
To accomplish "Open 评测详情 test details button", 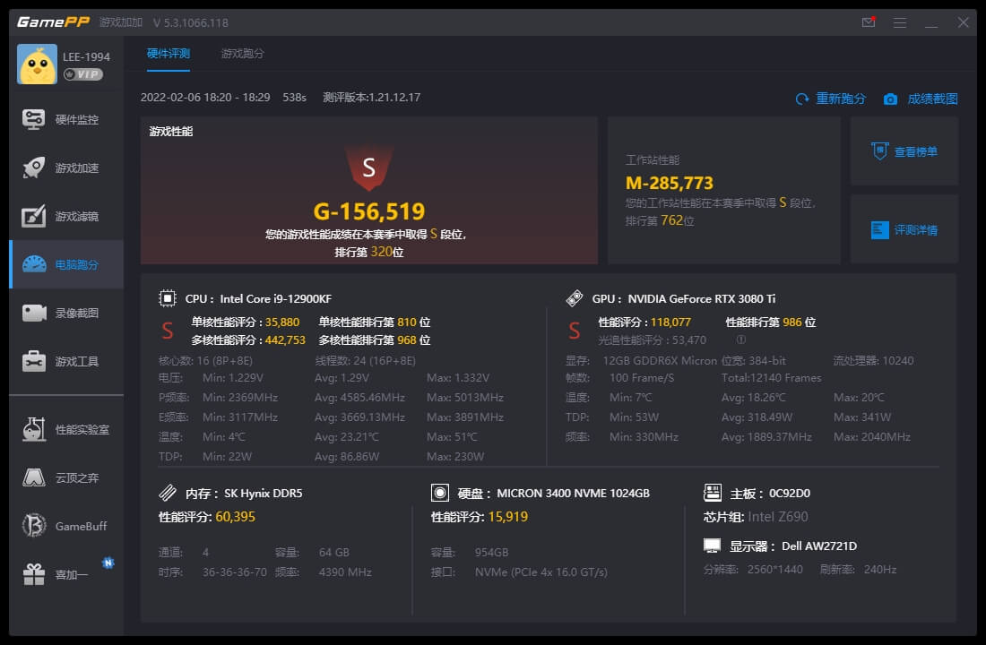I will [904, 229].
